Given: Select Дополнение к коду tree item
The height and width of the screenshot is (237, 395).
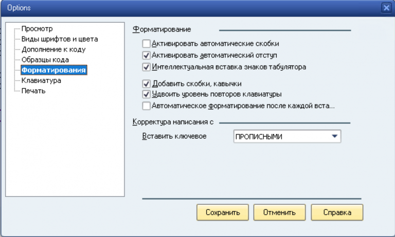Looking at the screenshot, I should (53, 49).
